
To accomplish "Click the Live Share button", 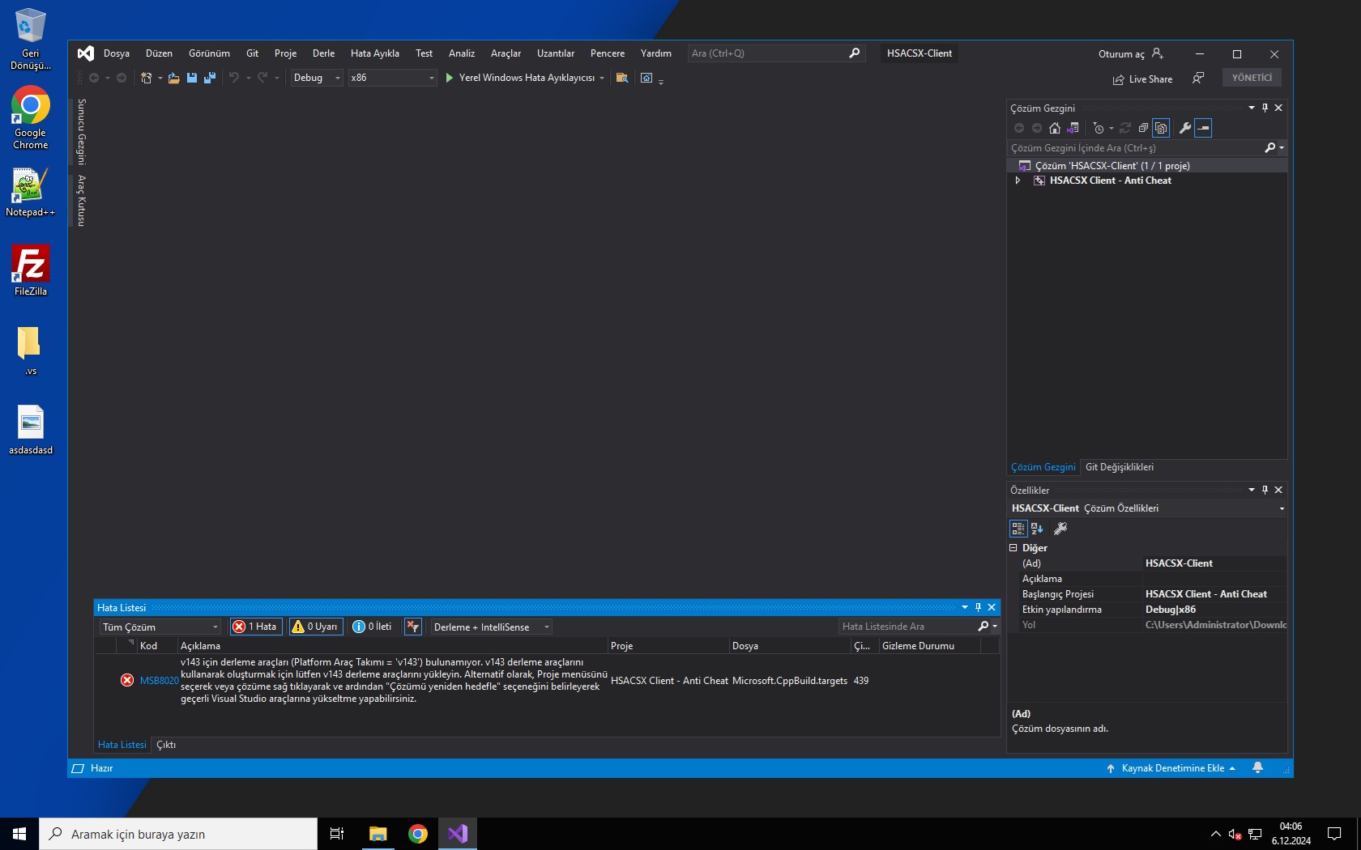I will coord(1142,79).
